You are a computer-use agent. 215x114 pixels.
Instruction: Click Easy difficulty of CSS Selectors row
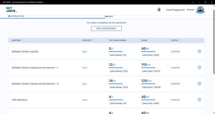click(x=85, y=100)
